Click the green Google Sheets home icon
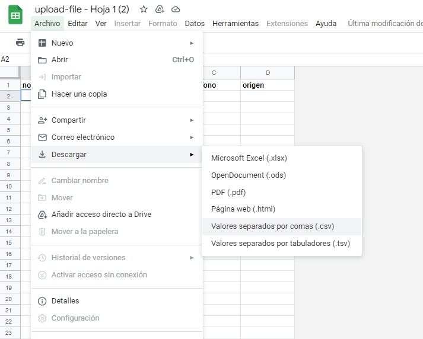The width and height of the screenshot is (423, 339). (x=15, y=15)
